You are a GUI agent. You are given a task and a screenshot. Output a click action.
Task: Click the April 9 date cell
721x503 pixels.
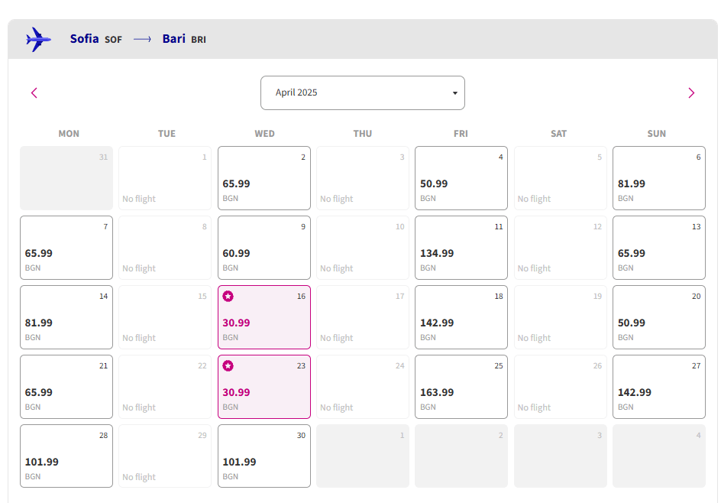(x=264, y=248)
